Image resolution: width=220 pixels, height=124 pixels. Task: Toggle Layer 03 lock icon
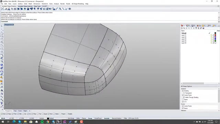[213, 39]
